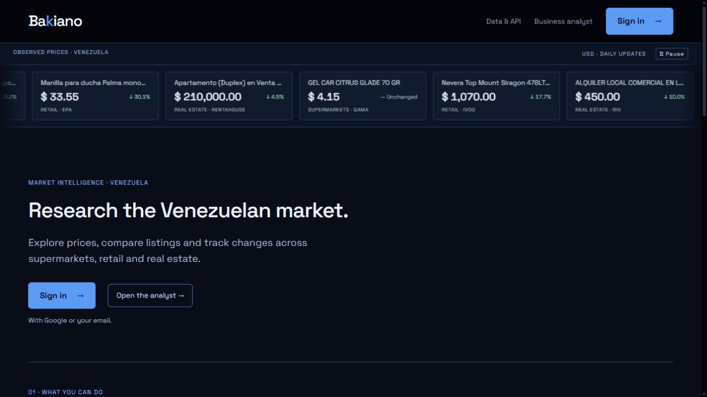
Task: Click the 4.5% price drop indicator
Action: click(x=275, y=97)
